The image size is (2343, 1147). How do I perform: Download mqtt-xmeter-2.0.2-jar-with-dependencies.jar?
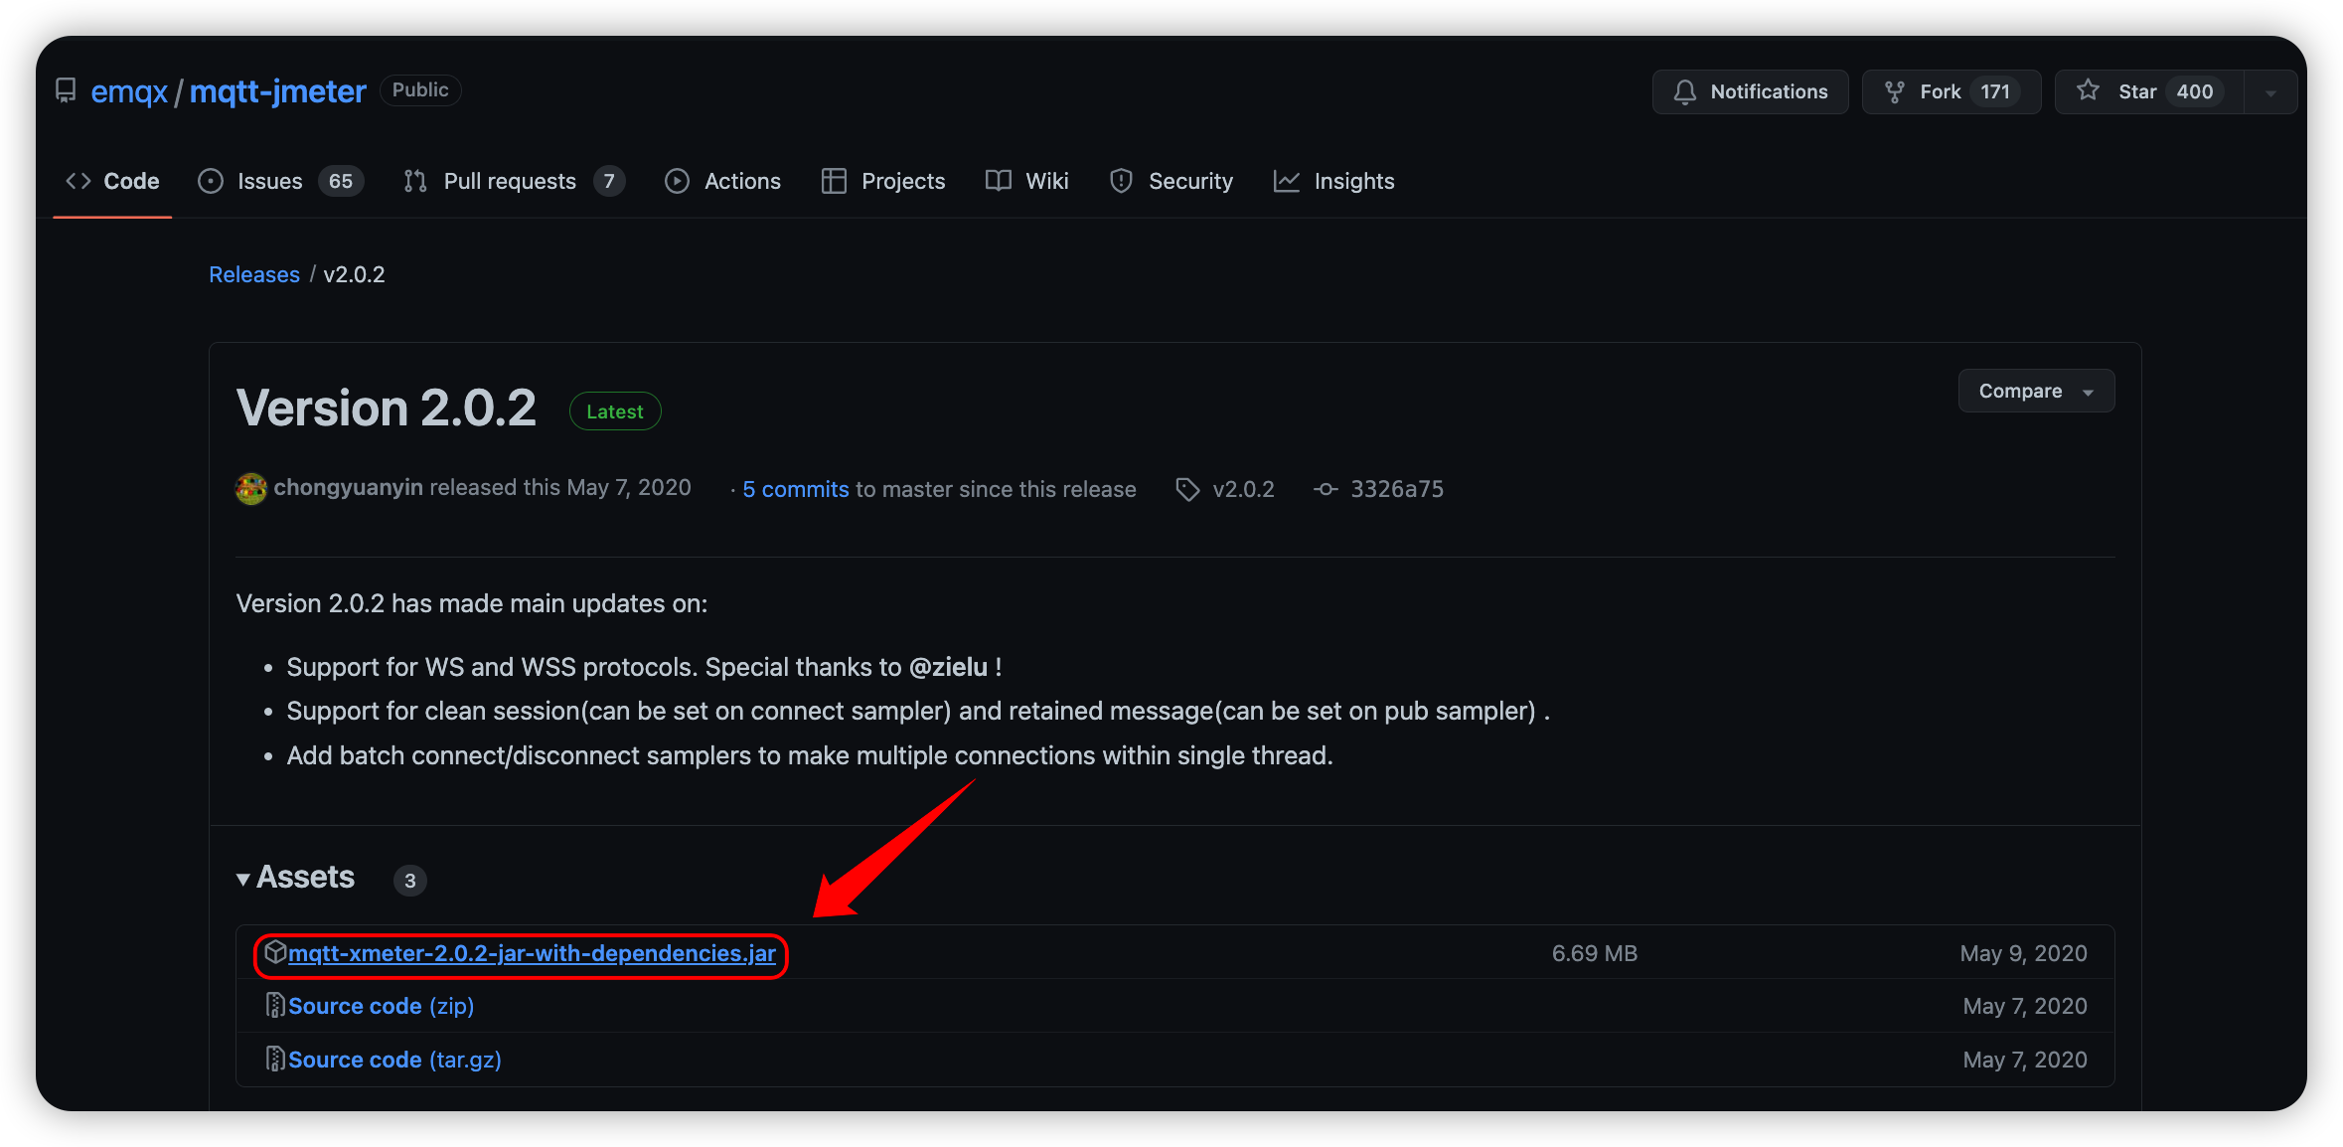532,953
